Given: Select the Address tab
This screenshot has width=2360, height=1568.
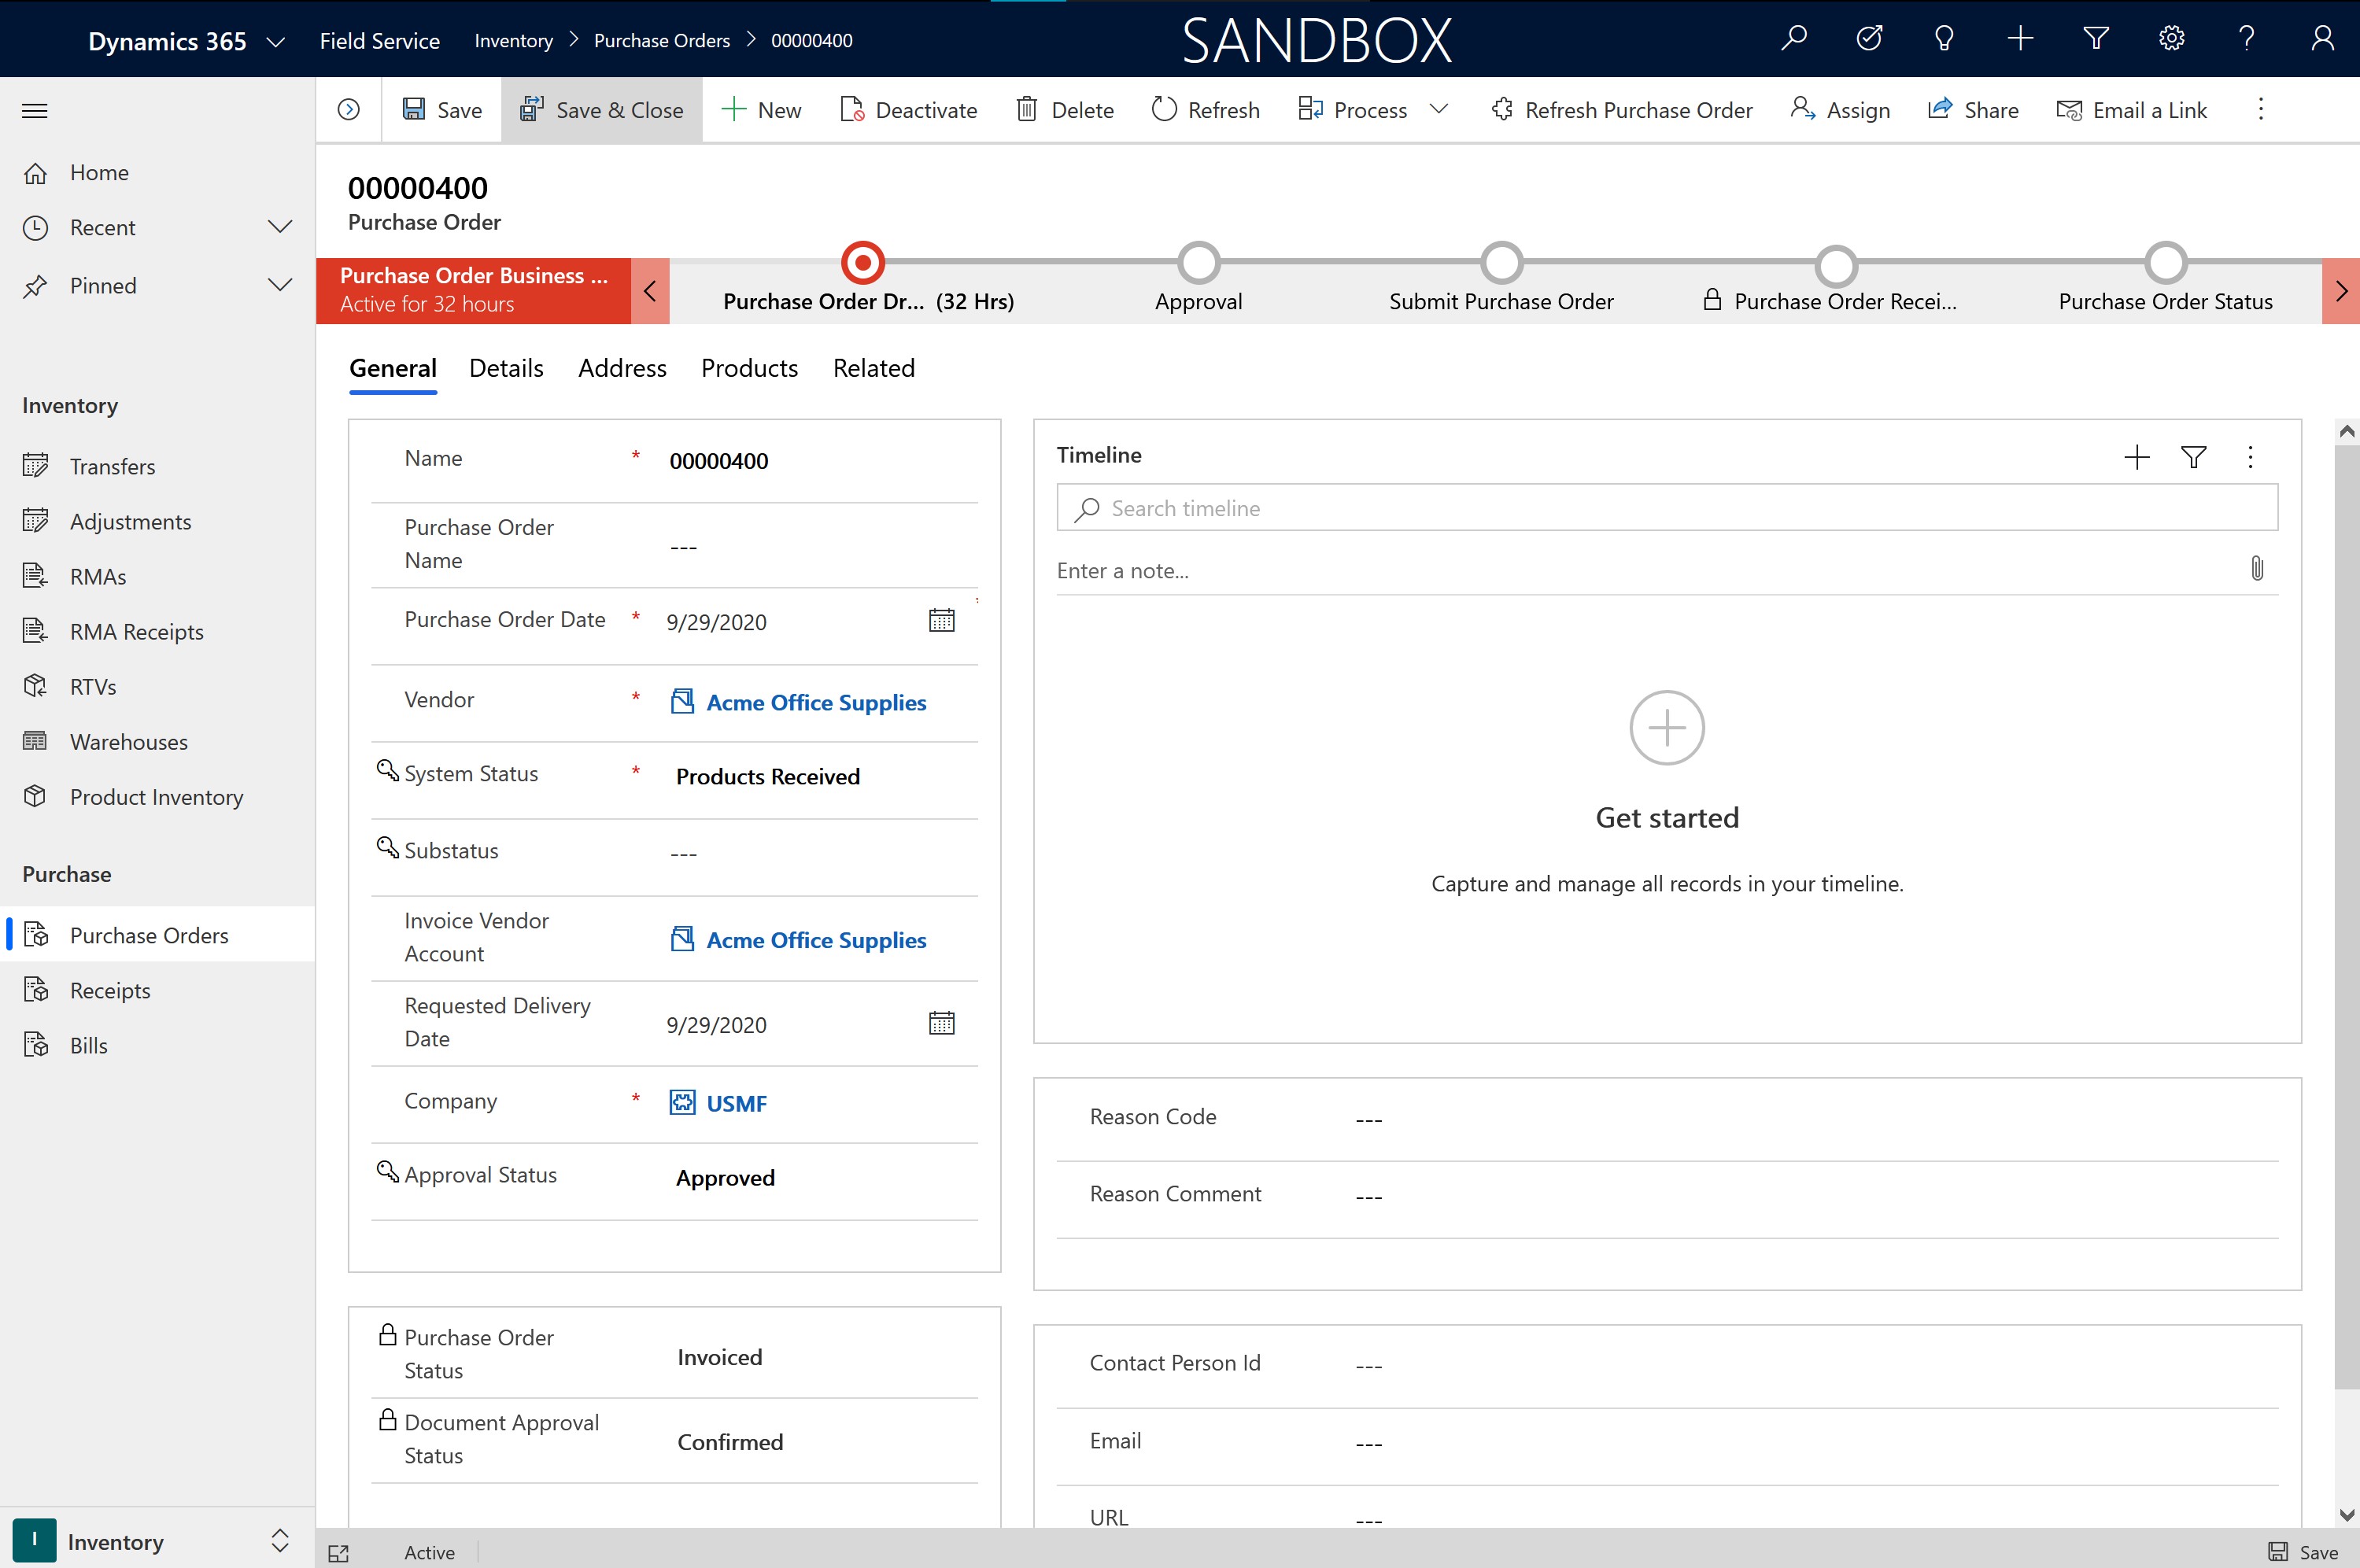Looking at the screenshot, I should [x=622, y=367].
